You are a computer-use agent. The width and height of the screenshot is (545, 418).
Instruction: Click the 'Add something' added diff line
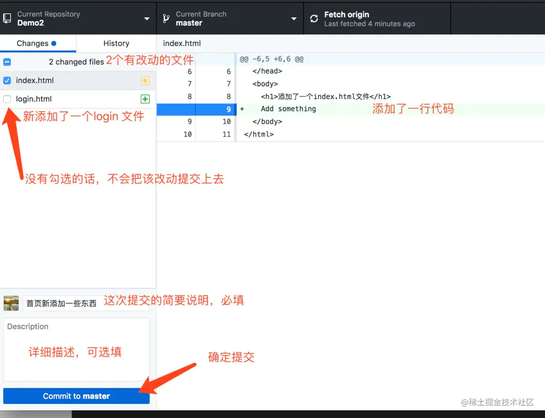click(x=288, y=109)
